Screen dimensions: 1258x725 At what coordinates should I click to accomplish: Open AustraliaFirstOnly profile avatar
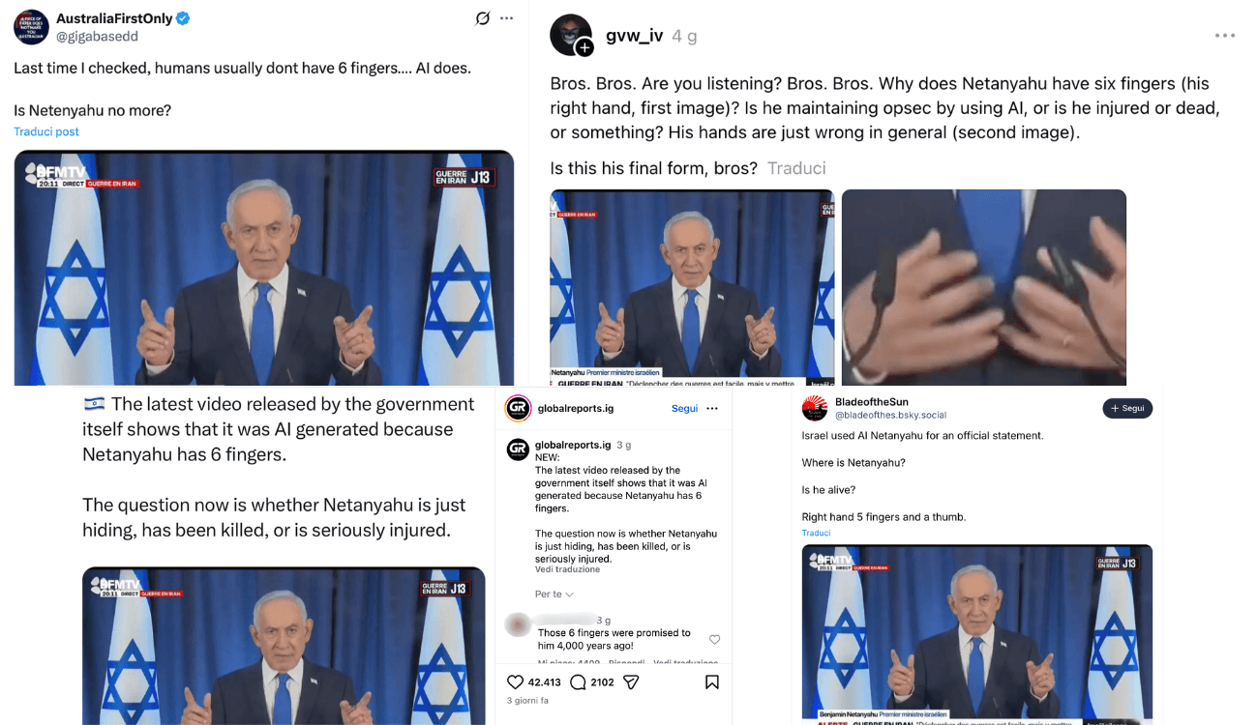click(x=31, y=27)
